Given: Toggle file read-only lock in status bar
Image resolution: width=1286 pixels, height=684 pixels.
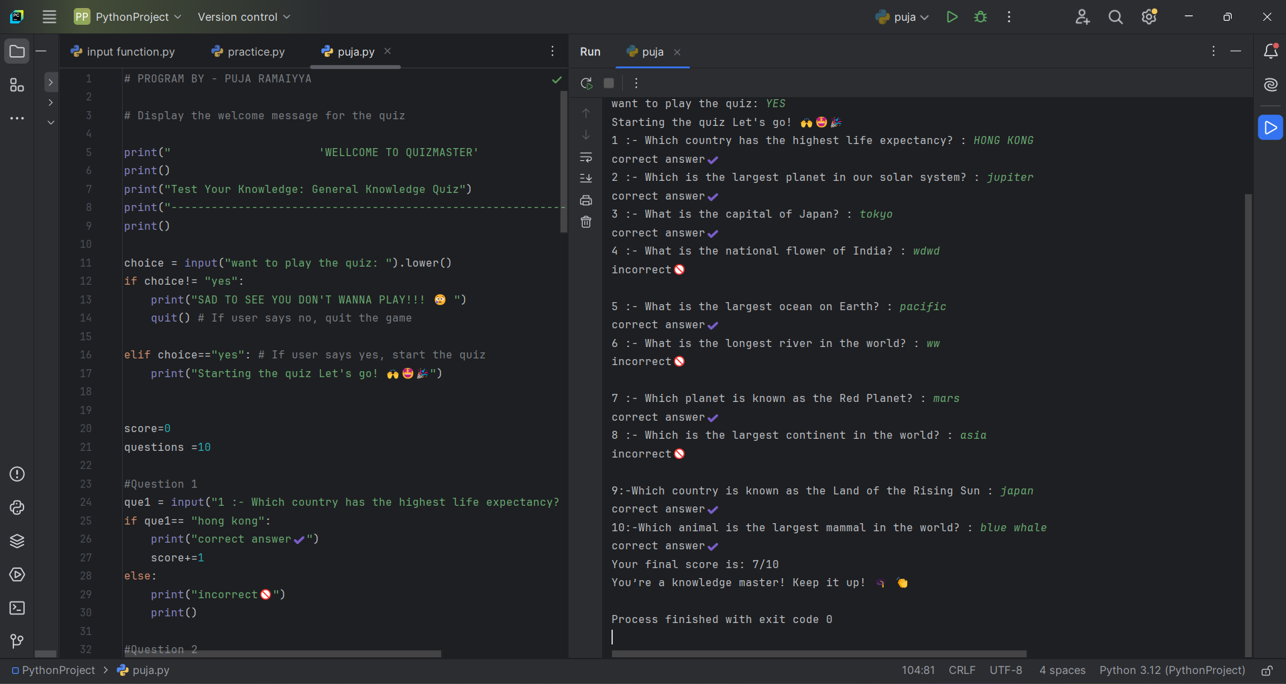Looking at the screenshot, I should point(1267,671).
